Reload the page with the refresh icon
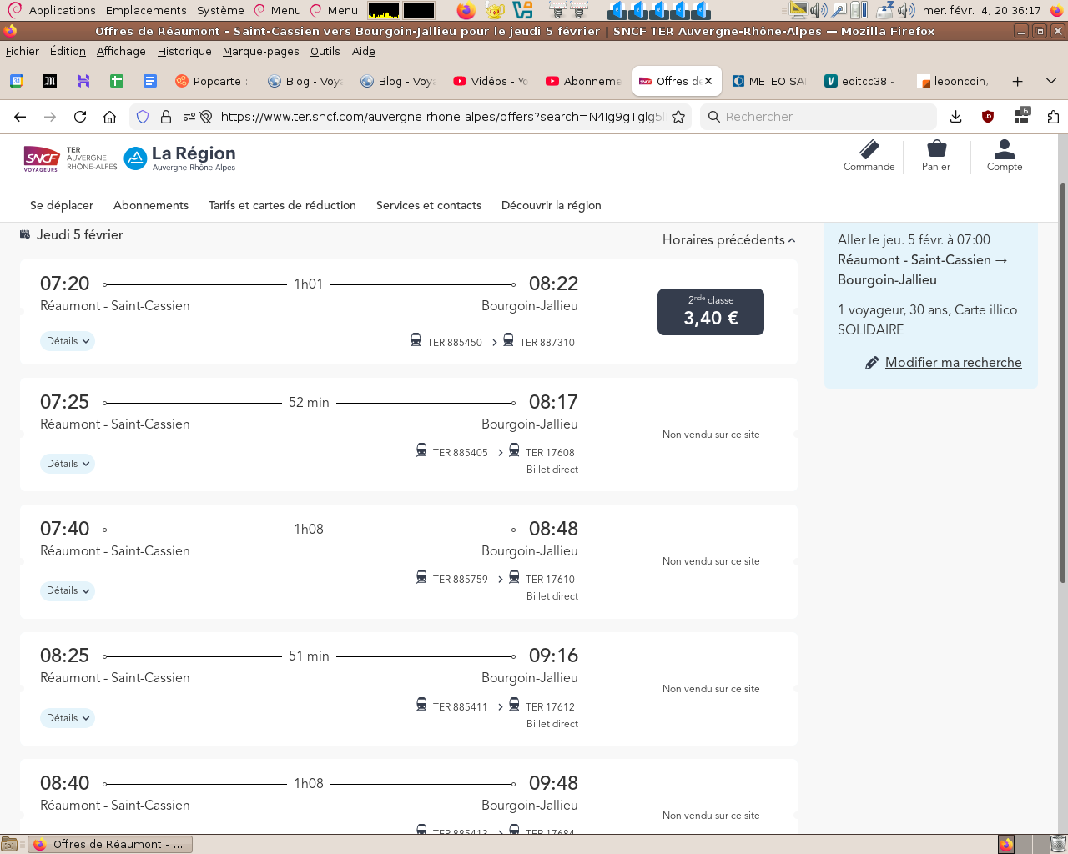1068x854 pixels. pos(80,117)
